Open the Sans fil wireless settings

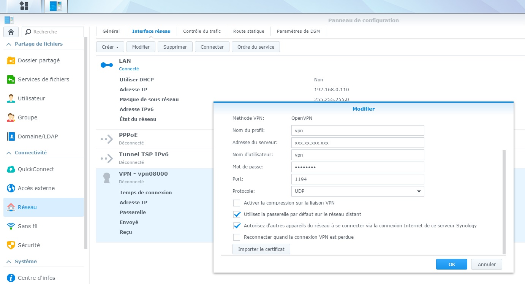coord(27,226)
